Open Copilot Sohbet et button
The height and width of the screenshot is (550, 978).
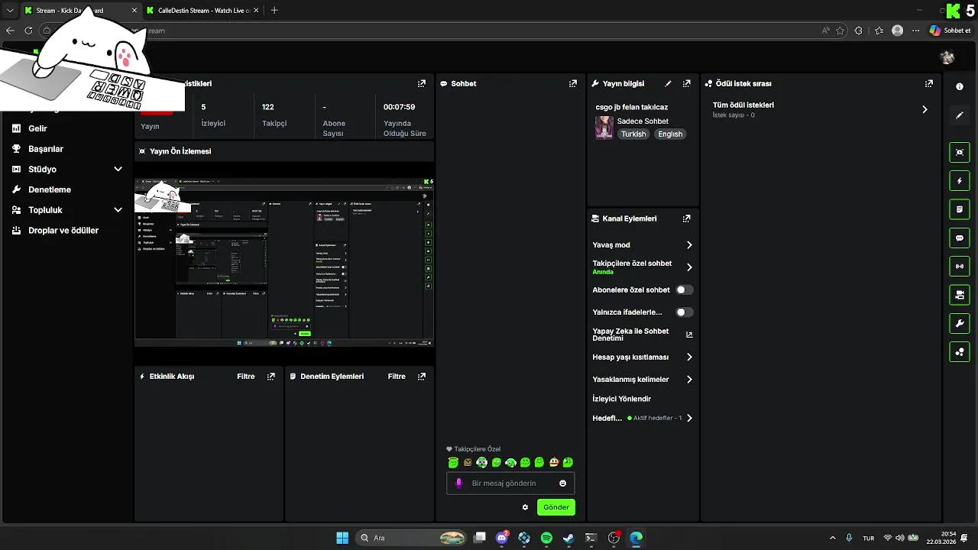pyautogui.click(x=950, y=31)
